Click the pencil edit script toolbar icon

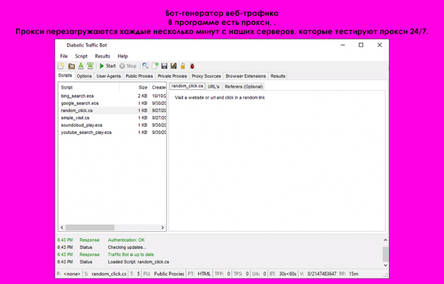pyautogui.click(x=174, y=66)
